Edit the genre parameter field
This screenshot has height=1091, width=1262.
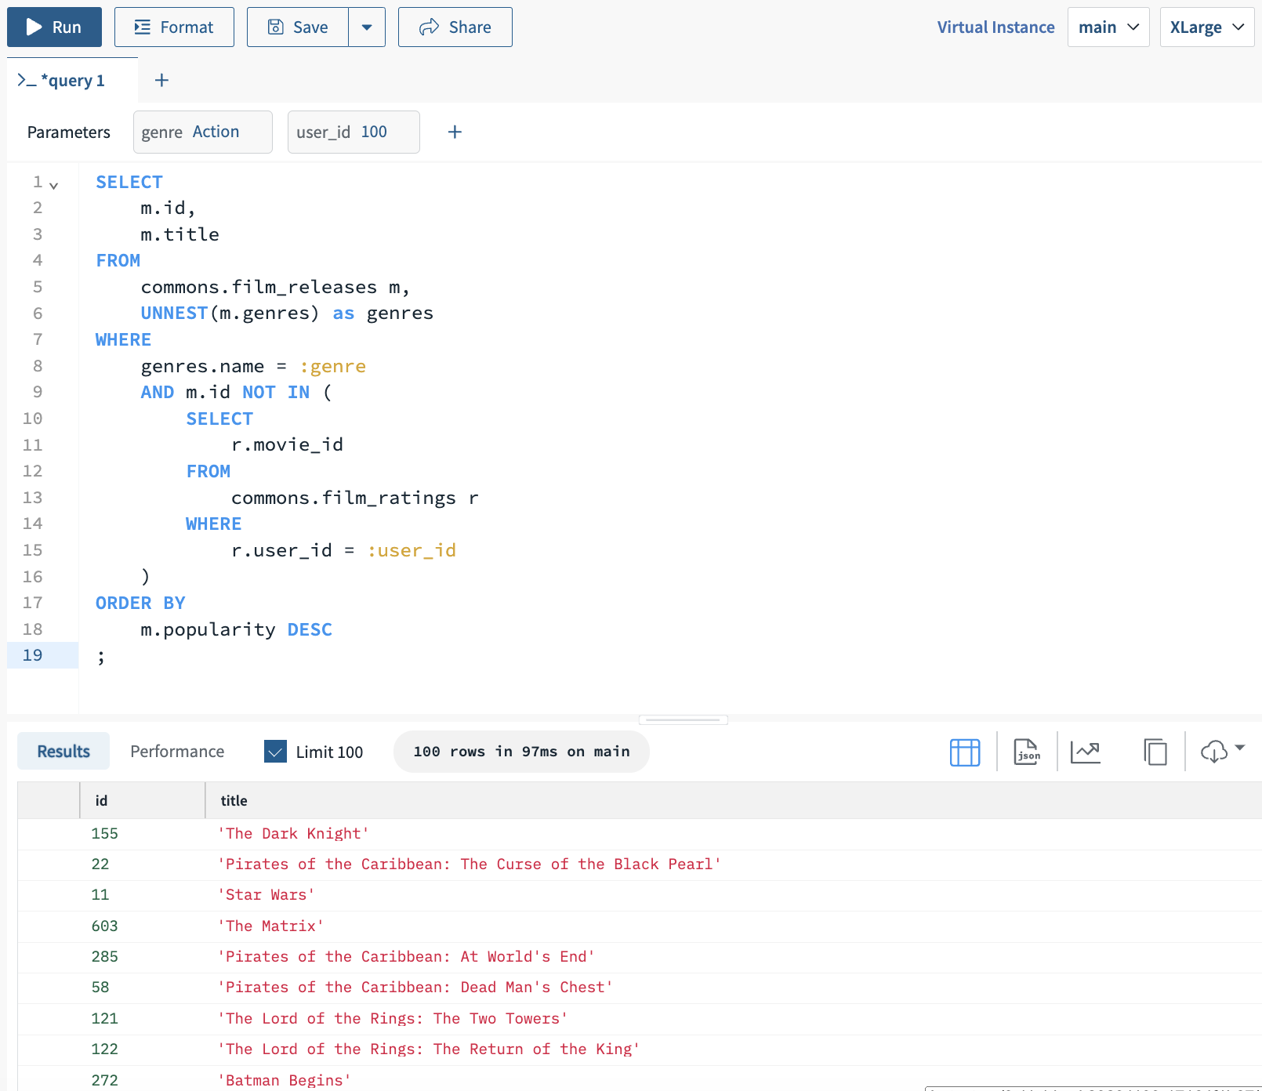coord(203,132)
